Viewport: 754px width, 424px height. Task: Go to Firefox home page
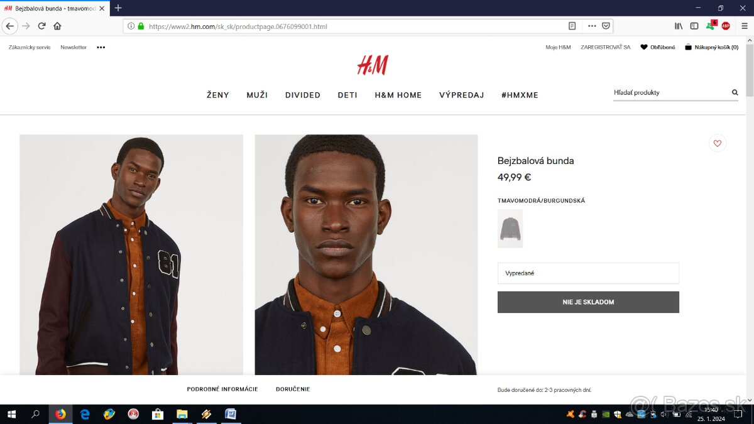[57, 26]
